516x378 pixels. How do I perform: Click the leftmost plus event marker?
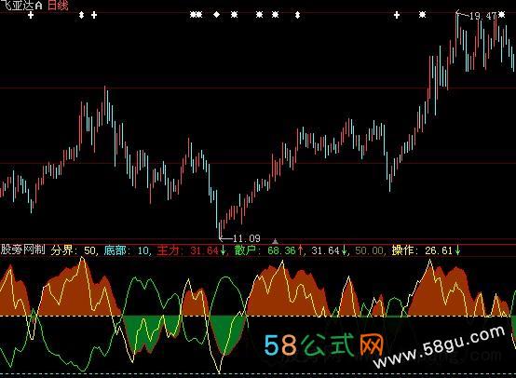(x=31, y=15)
